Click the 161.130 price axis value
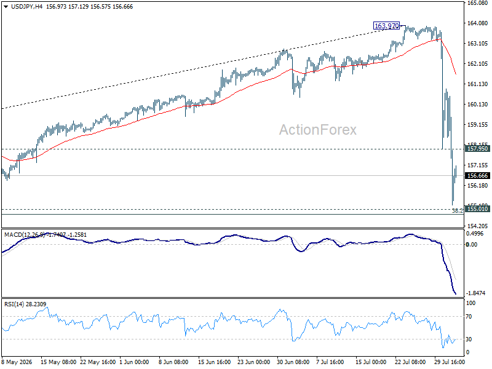This screenshot has height=369, width=492. tap(477, 84)
